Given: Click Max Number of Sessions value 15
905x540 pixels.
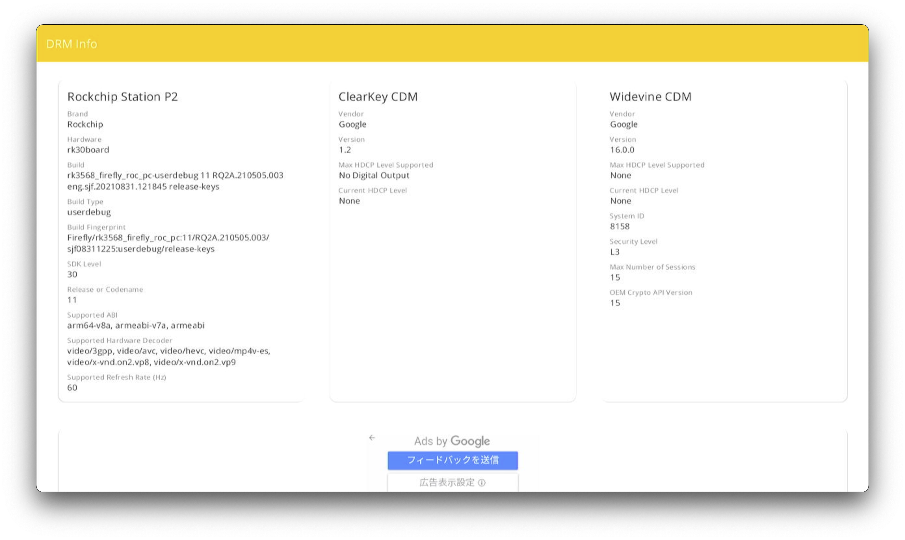Looking at the screenshot, I should pos(615,277).
